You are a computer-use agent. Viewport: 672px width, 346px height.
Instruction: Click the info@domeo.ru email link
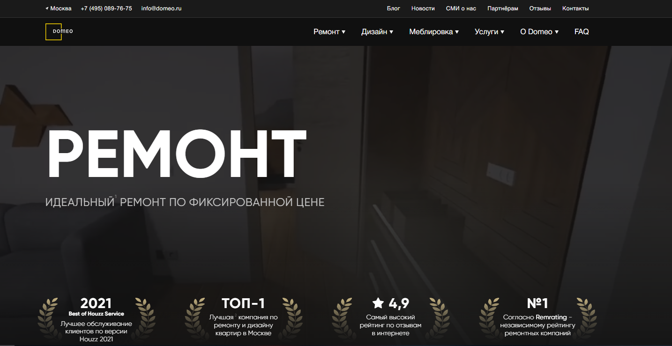click(161, 8)
